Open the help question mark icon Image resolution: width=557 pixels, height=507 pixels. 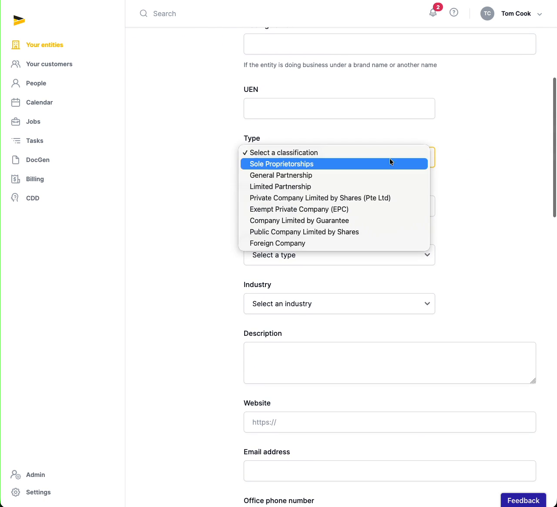[454, 13]
